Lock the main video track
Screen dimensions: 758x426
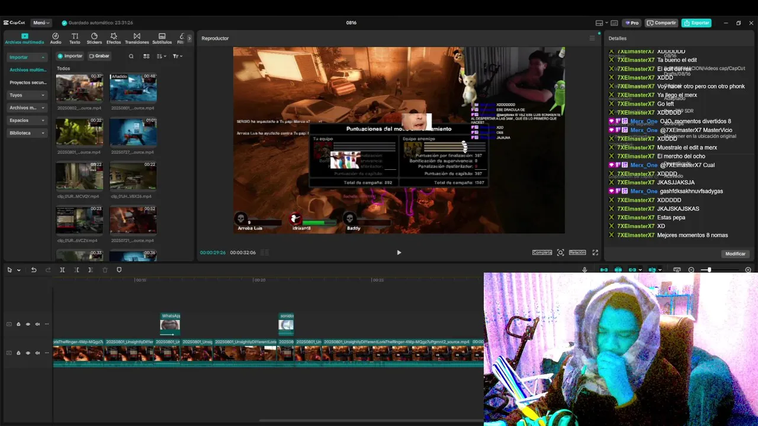click(18, 353)
